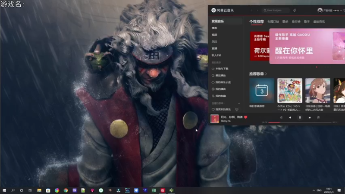This screenshot has width=345, height=194.
Task: Go back with the left navigation arrow
Action: tap(251, 10)
